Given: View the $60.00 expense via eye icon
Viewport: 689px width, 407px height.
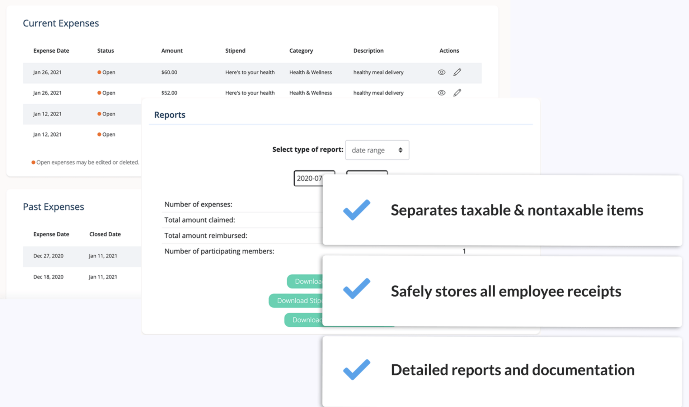Looking at the screenshot, I should coord(441,72).
